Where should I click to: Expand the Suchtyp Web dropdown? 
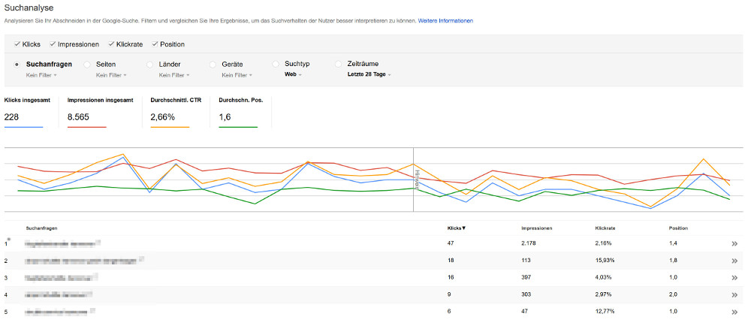(293, 75)
